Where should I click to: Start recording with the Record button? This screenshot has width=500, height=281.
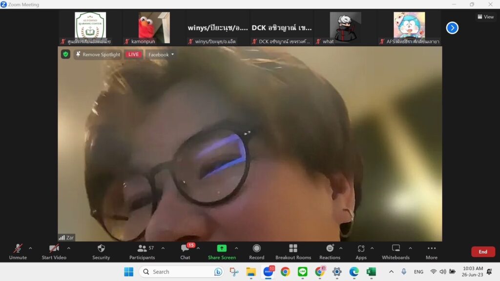pyautogui.click(x=256, y=251)
